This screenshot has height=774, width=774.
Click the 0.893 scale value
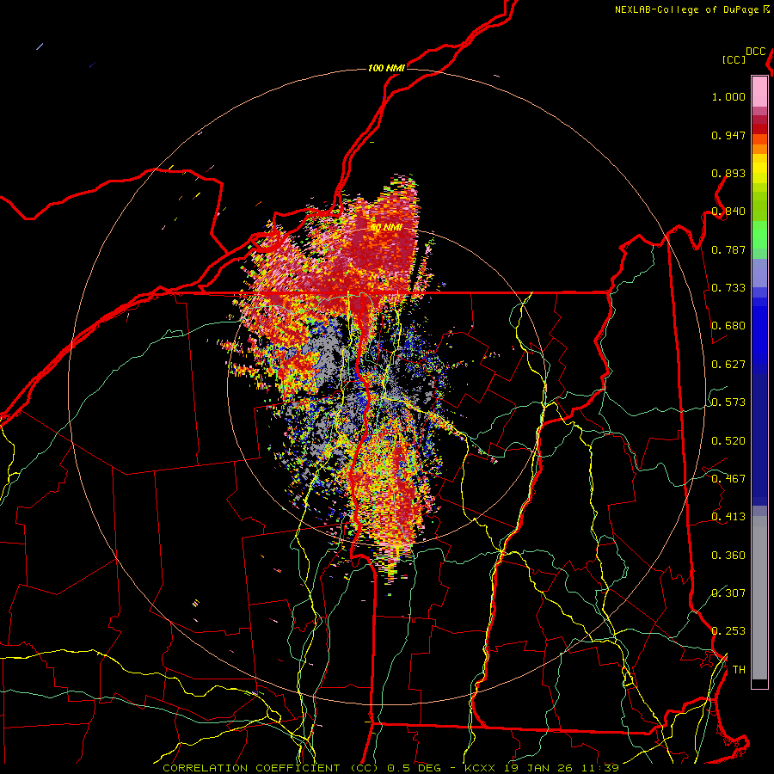click(728, 173)
